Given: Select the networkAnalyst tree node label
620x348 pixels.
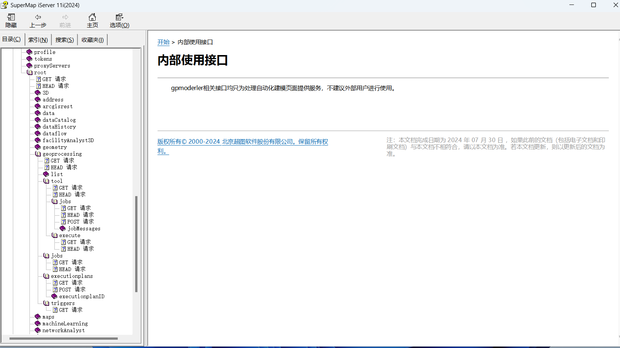Looking at the screenshot, I should pyautogui.click(x=63, y=330).
